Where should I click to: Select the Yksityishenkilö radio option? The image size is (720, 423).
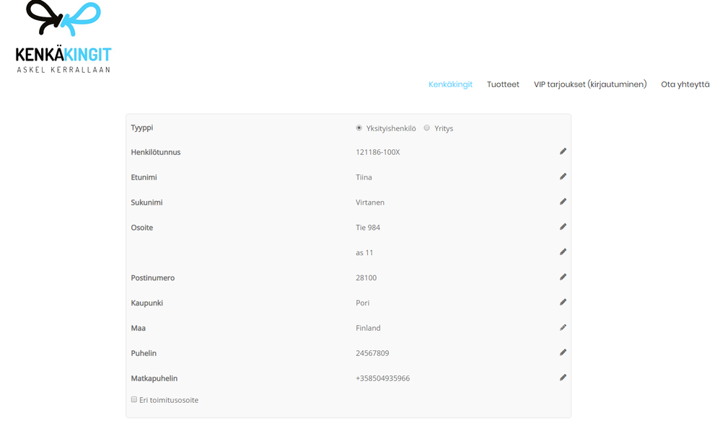(x=359, y=128)
